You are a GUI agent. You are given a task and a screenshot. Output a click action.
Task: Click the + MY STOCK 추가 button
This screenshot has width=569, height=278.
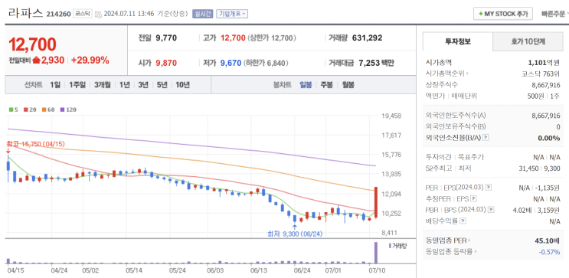pyautogui.click(x=503, y=14)
